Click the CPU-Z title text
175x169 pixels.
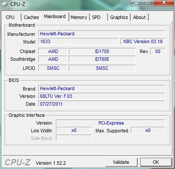point(18,4)
